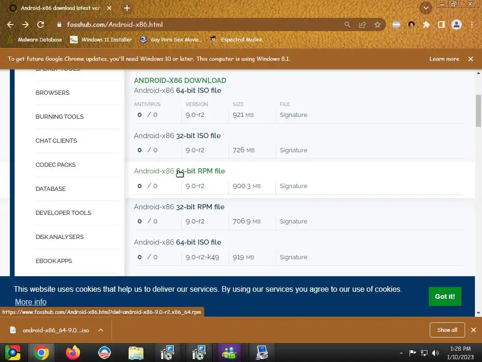
Task: Open the DISK ANALYSERS category
Action: [x=59, y=237]
